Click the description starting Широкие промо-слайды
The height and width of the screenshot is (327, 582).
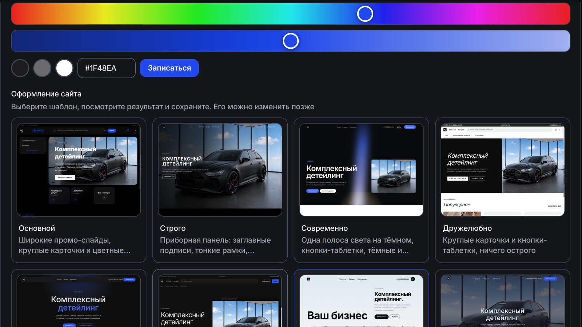pos(75,245)
